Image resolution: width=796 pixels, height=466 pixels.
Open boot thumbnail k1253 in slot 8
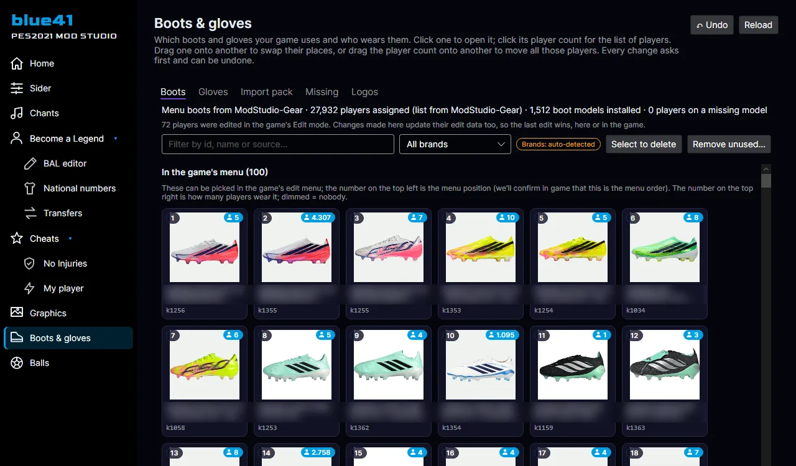pos(297,365)
